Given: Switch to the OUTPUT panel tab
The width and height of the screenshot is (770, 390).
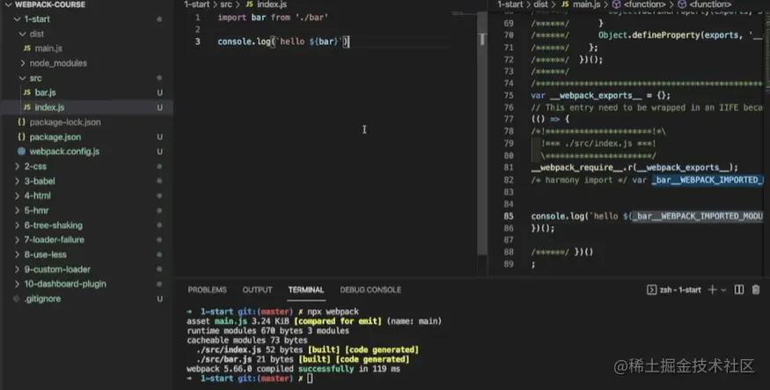Looking at the screenshot, I should (257, 290).
